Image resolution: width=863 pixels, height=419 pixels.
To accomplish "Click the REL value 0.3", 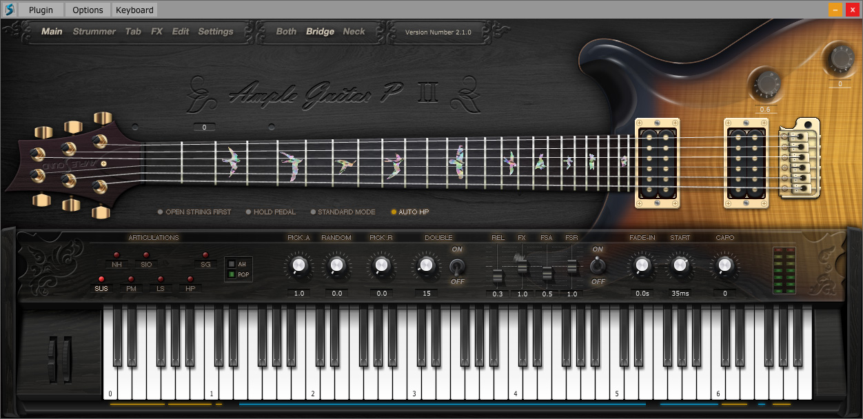I will 498,294.
